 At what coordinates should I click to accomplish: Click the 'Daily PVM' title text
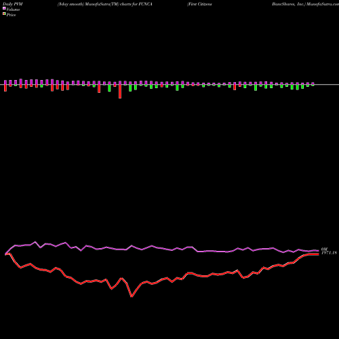click(x=13, y=4)
